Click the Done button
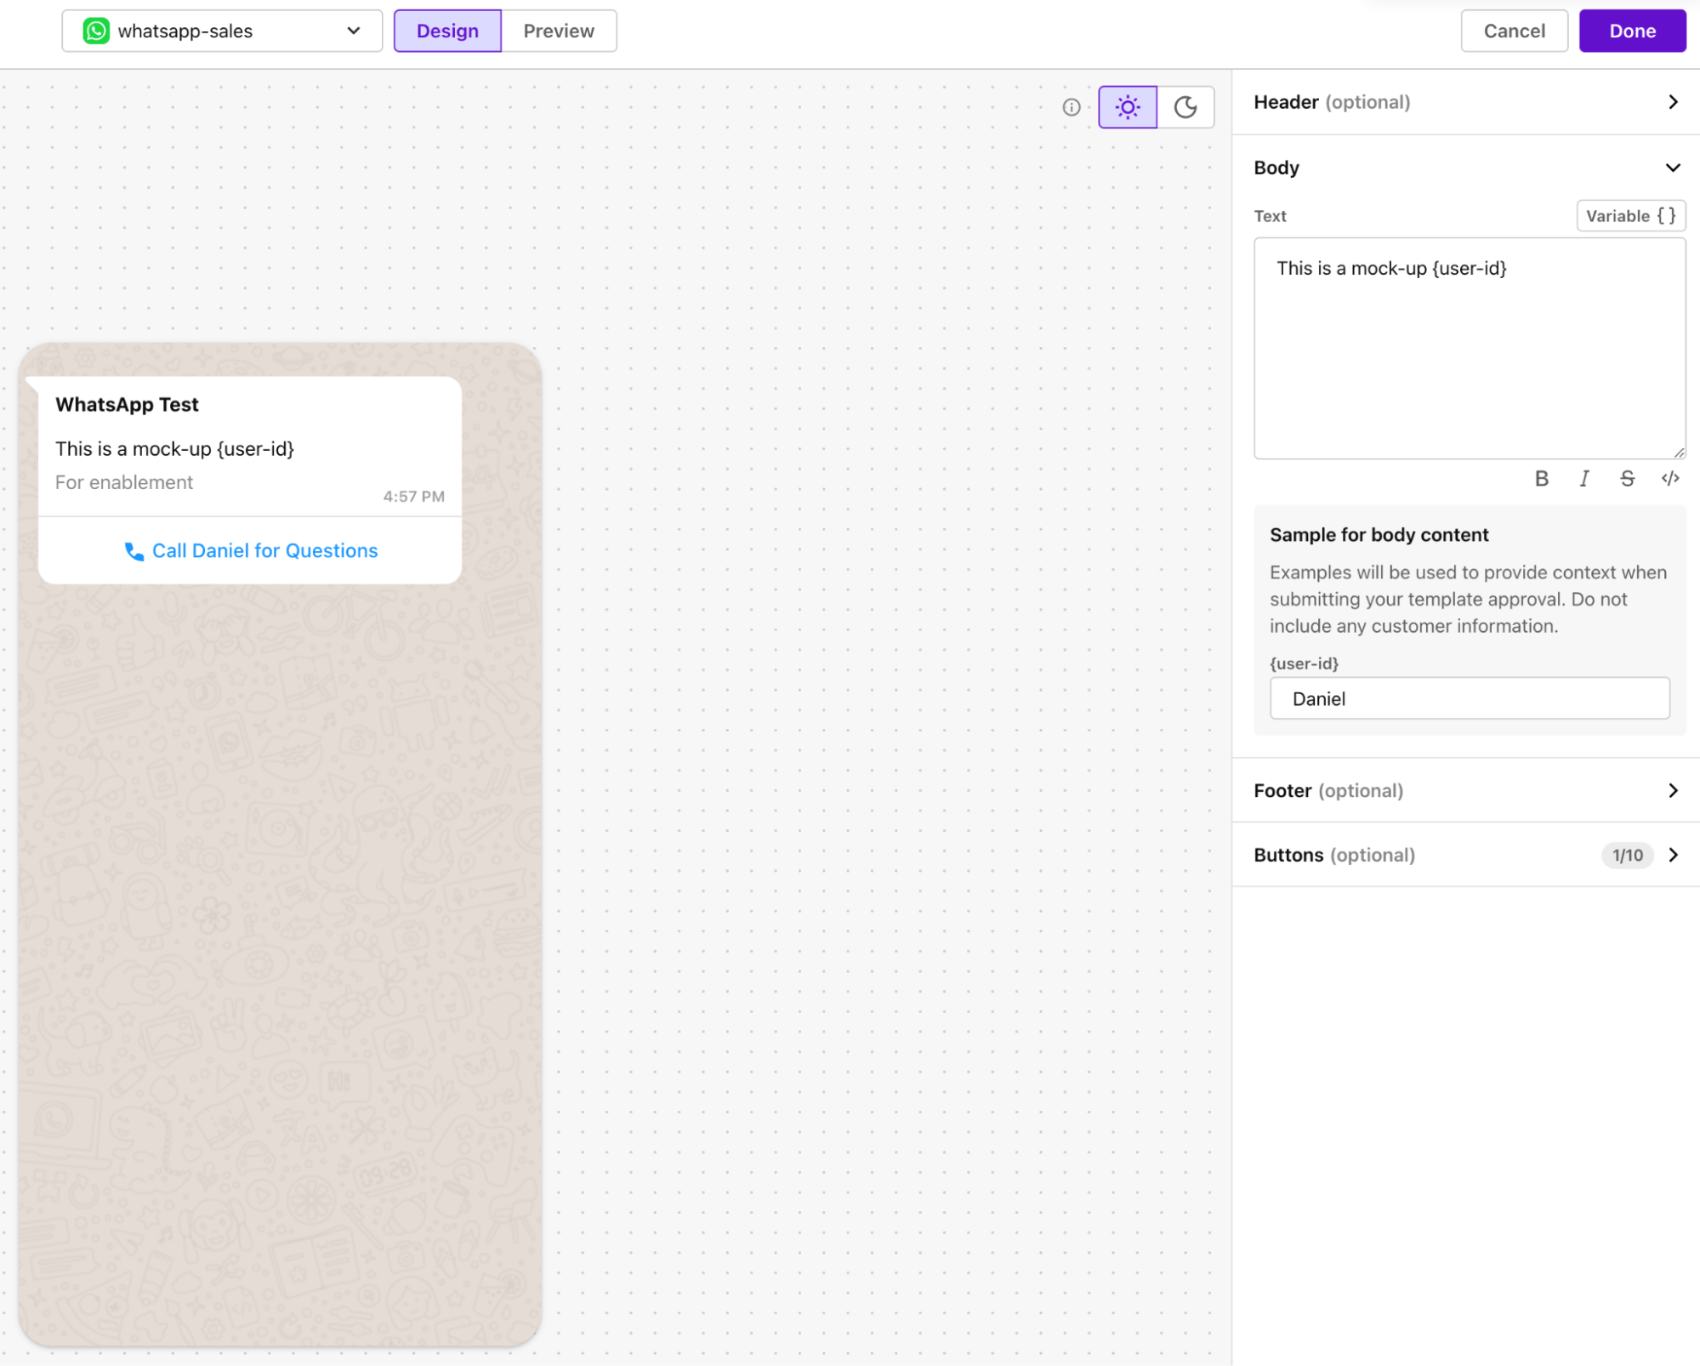 click(x=1631, y=31)
